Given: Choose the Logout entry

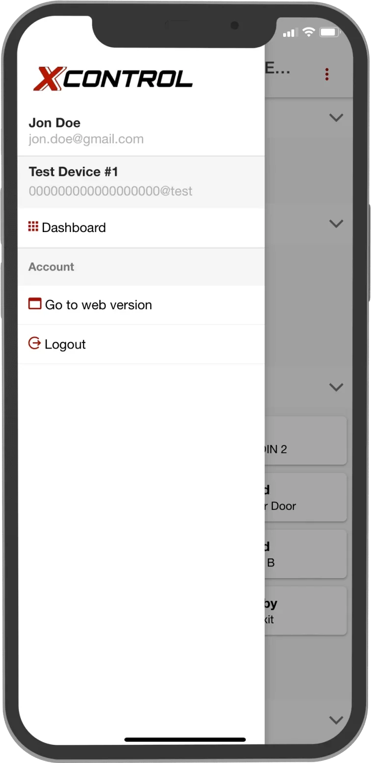Looking at the screenshot, I should click(141, 344).
